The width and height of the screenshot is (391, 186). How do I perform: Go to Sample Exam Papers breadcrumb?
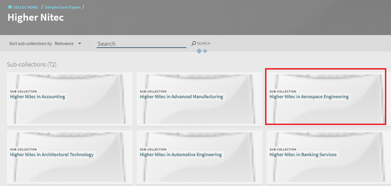63,7
